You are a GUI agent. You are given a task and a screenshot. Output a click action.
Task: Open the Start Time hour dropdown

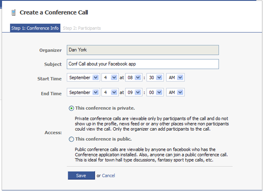134,77
